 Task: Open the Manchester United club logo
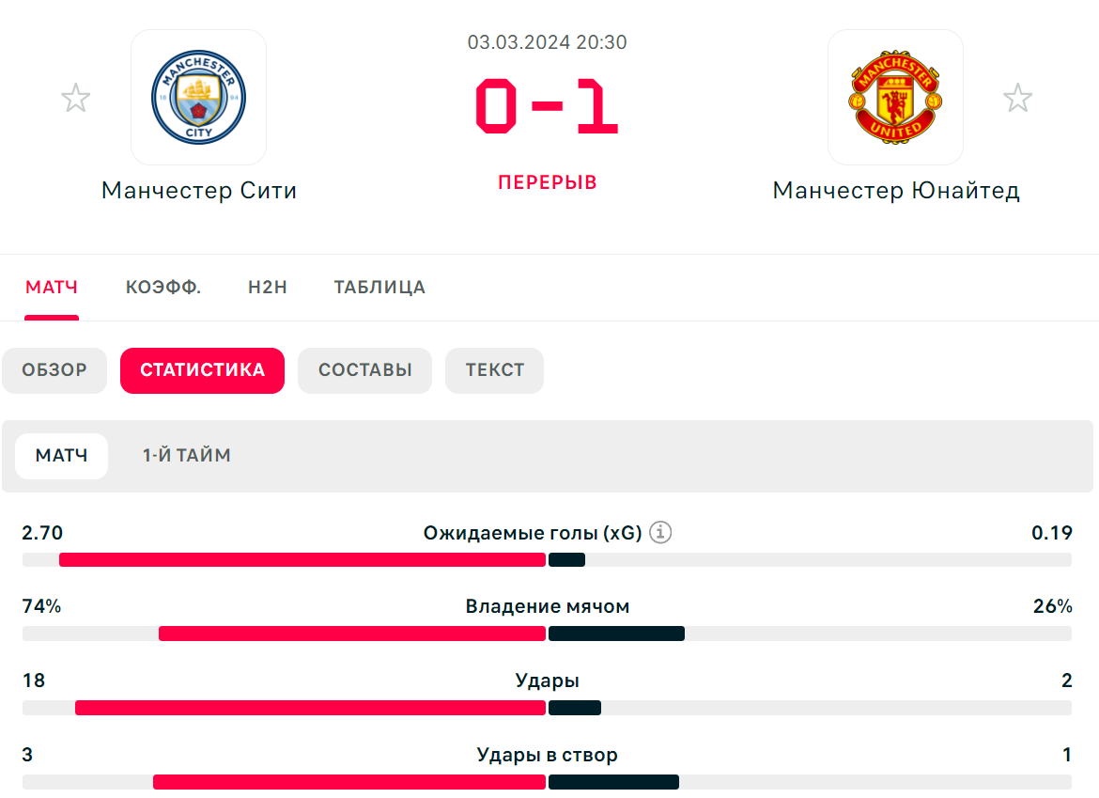895,97
